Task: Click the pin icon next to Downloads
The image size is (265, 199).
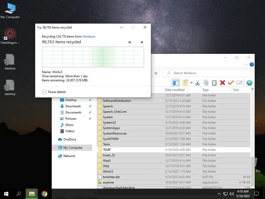Action: 90,106
